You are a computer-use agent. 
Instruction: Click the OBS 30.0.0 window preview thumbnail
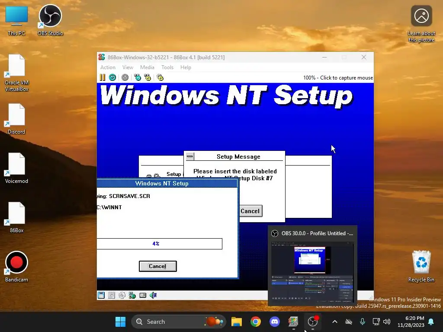coord(312,272)
